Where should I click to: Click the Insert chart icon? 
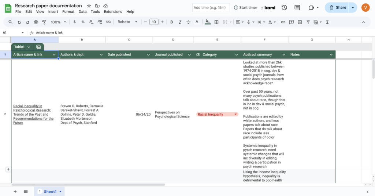[300, 22]
